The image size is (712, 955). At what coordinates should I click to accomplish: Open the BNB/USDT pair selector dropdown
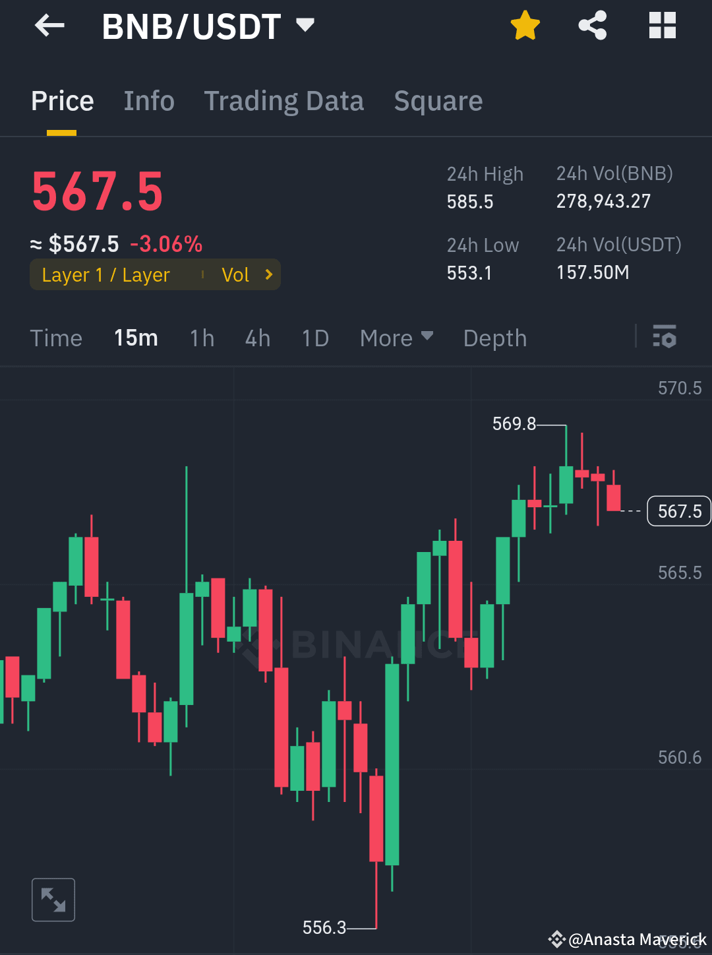(x=305, y=25)
